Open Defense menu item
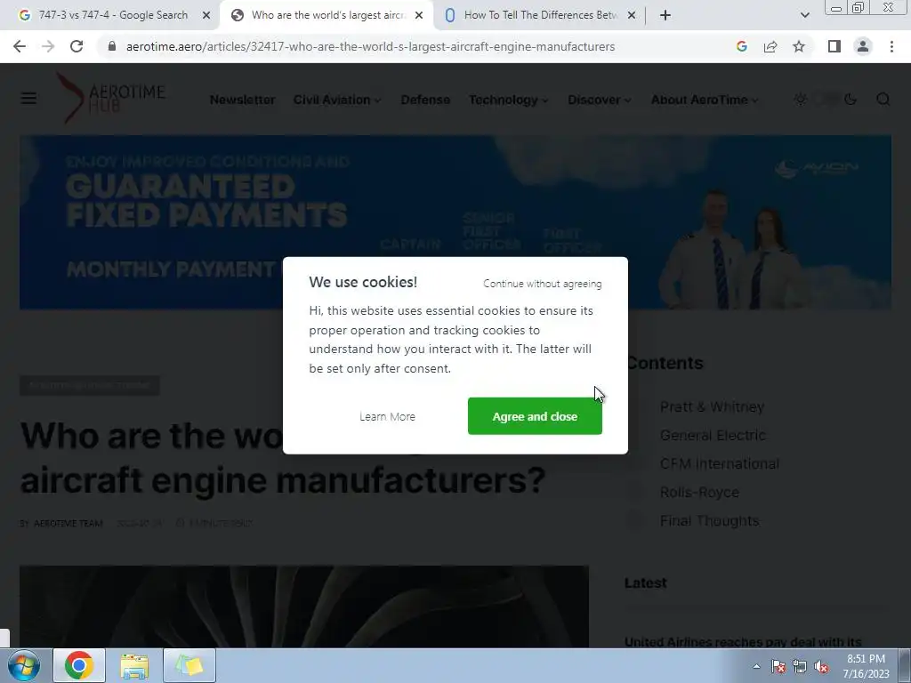The width and height of the screenshot is (911, 683). 425,100
